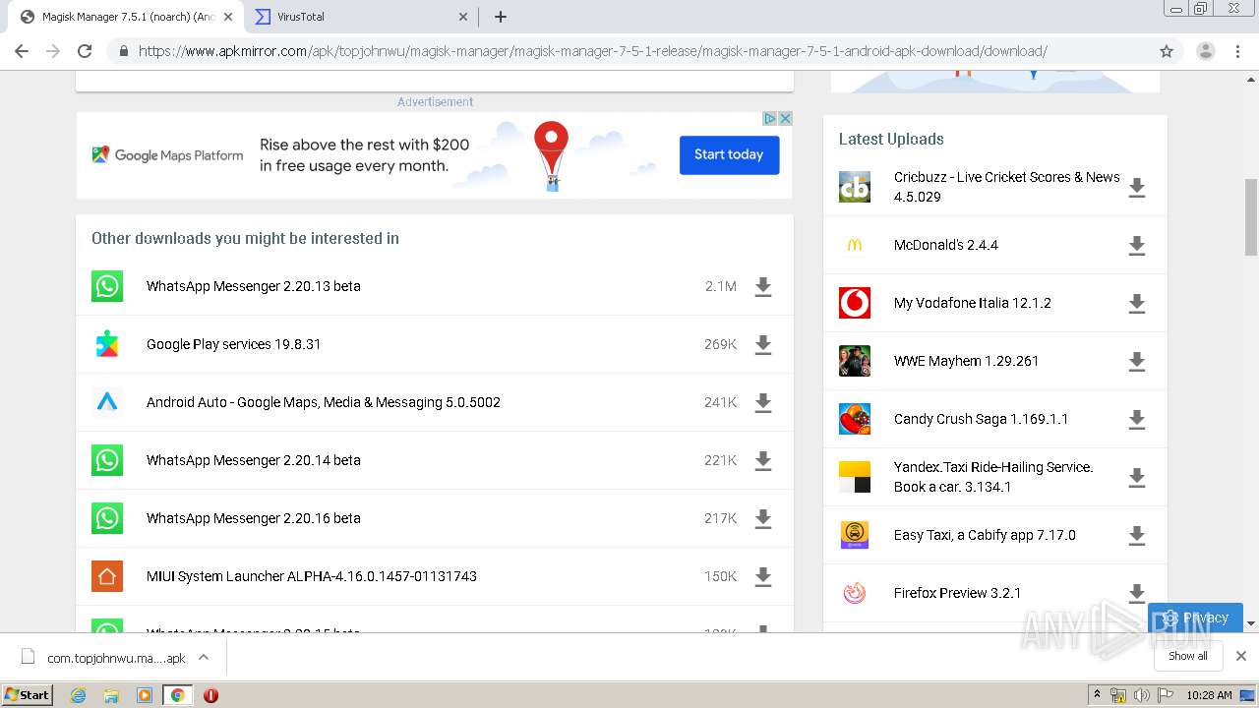Open Yandex.Taxi Ride-Hailing Service link

(x=993, y=477)
